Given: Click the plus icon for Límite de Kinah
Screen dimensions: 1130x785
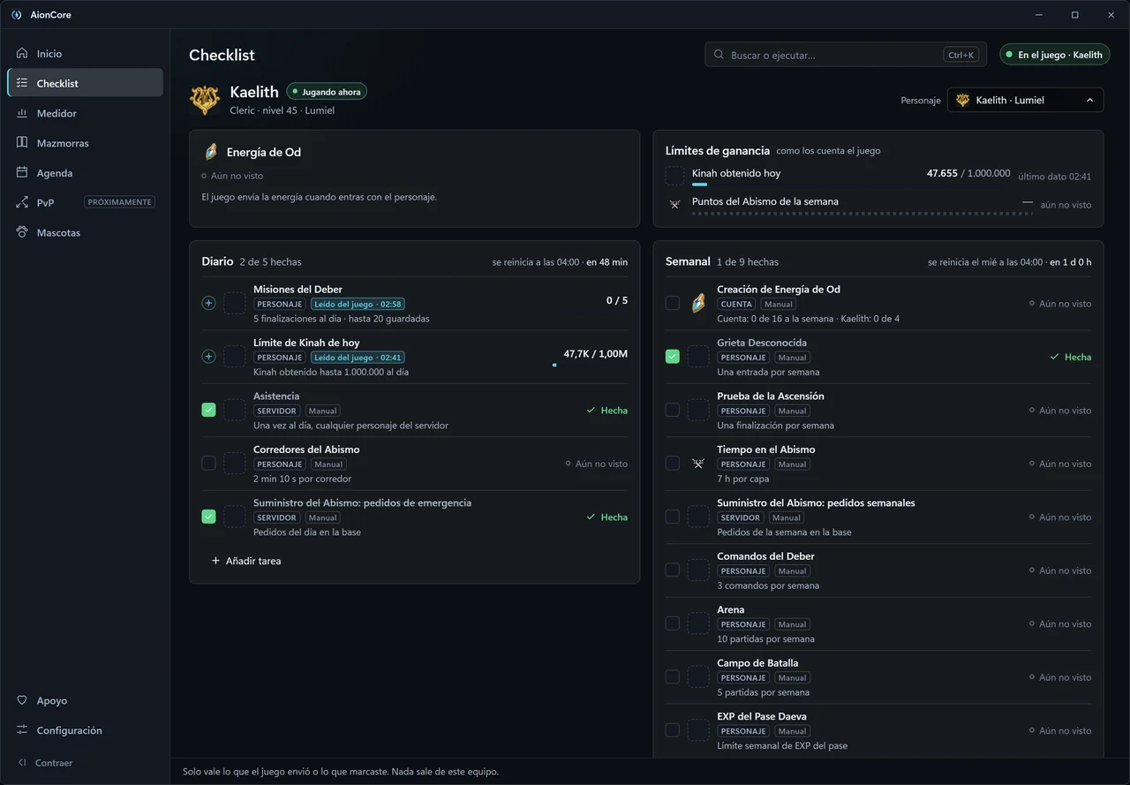Looking at the screenshot, I should point(208,357).
